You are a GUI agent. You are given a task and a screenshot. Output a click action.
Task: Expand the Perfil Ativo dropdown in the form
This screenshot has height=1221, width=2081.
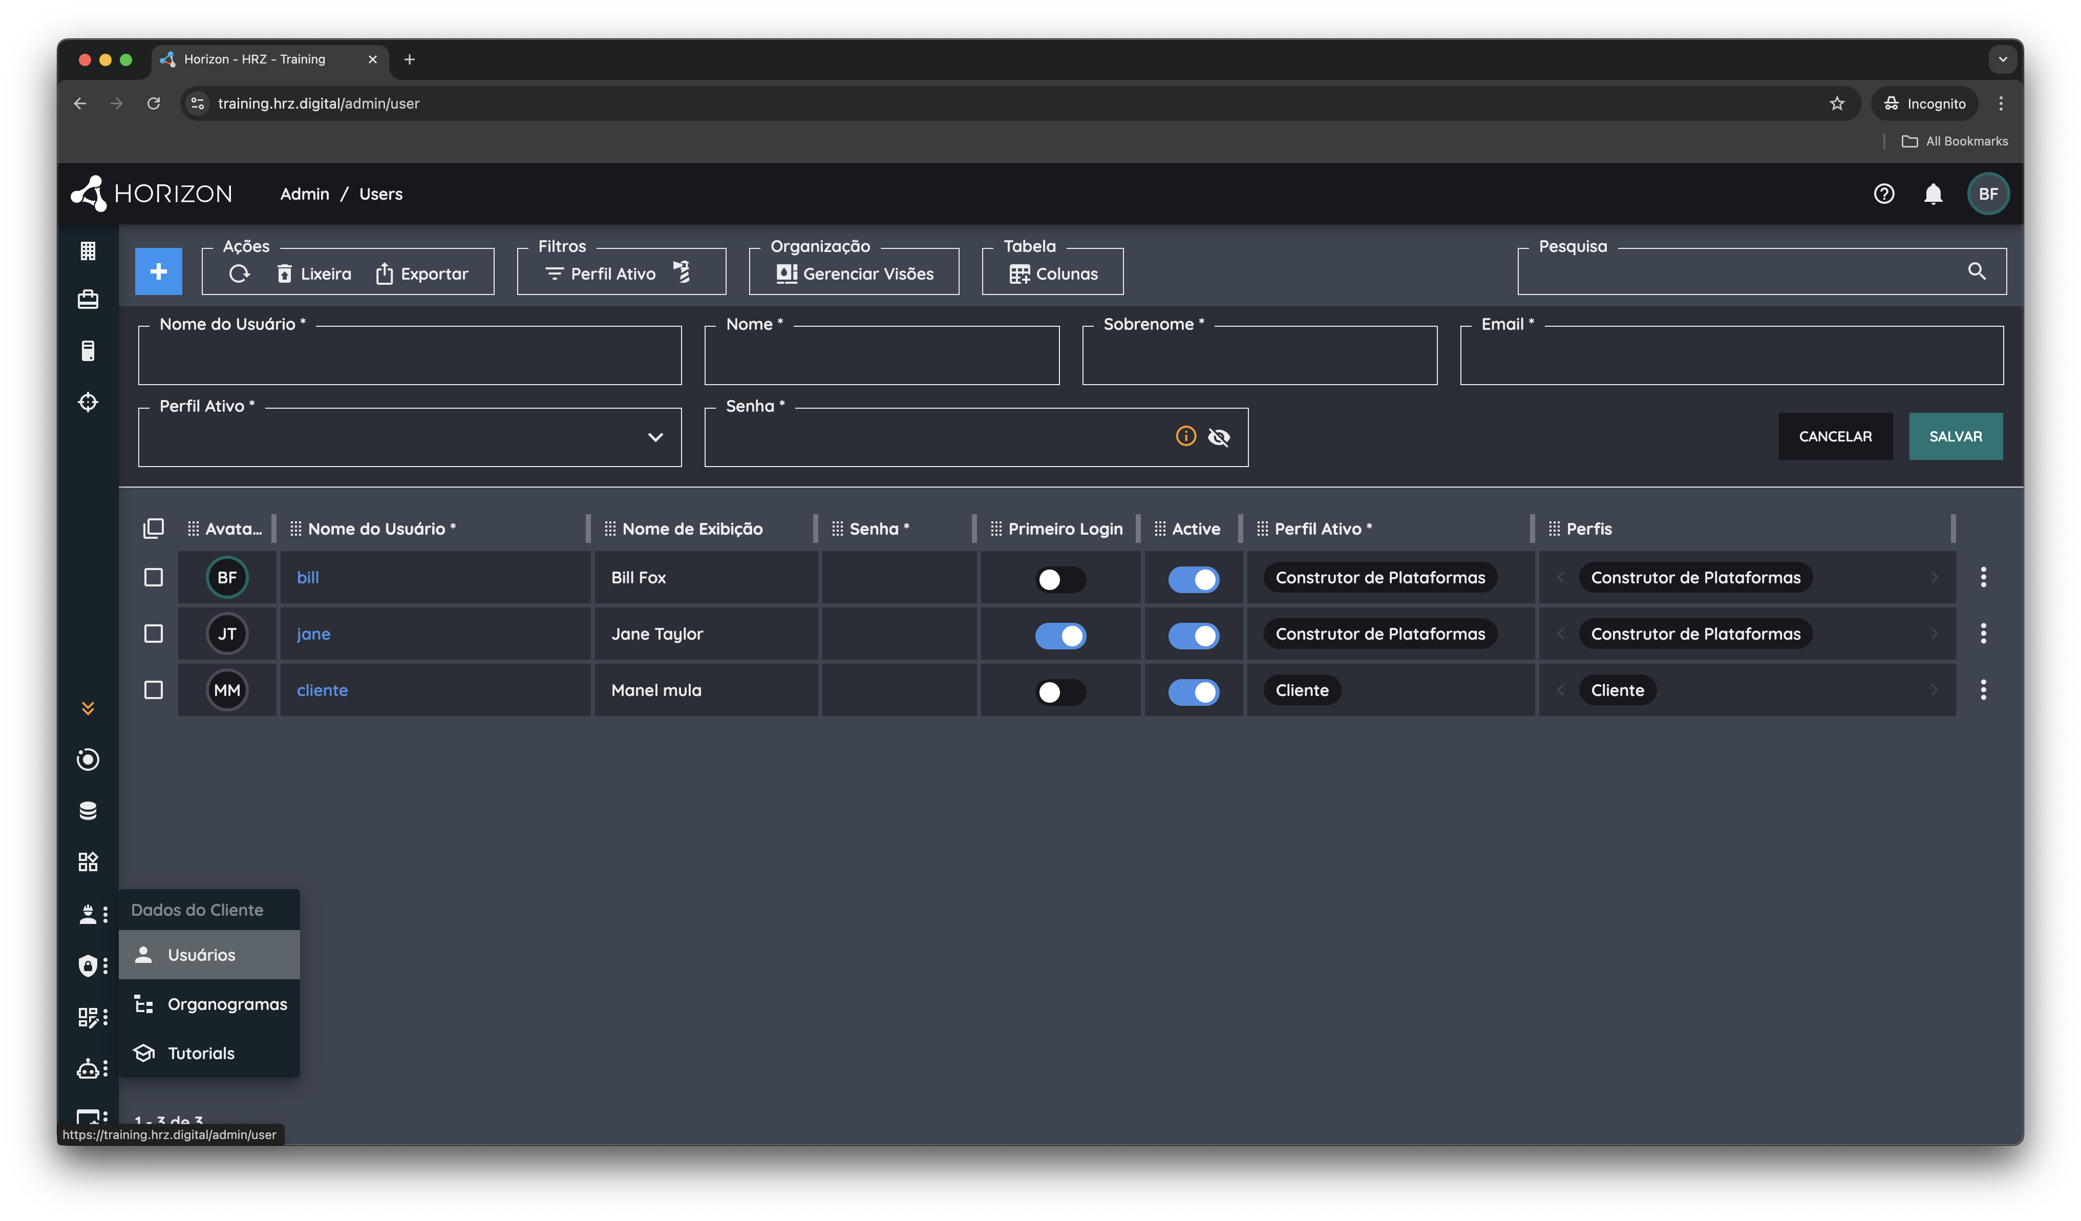[655, 437]
